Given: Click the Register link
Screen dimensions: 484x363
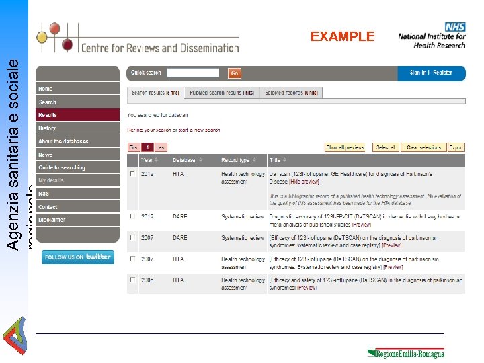Looking at the screenshot, I should (442, 73).
